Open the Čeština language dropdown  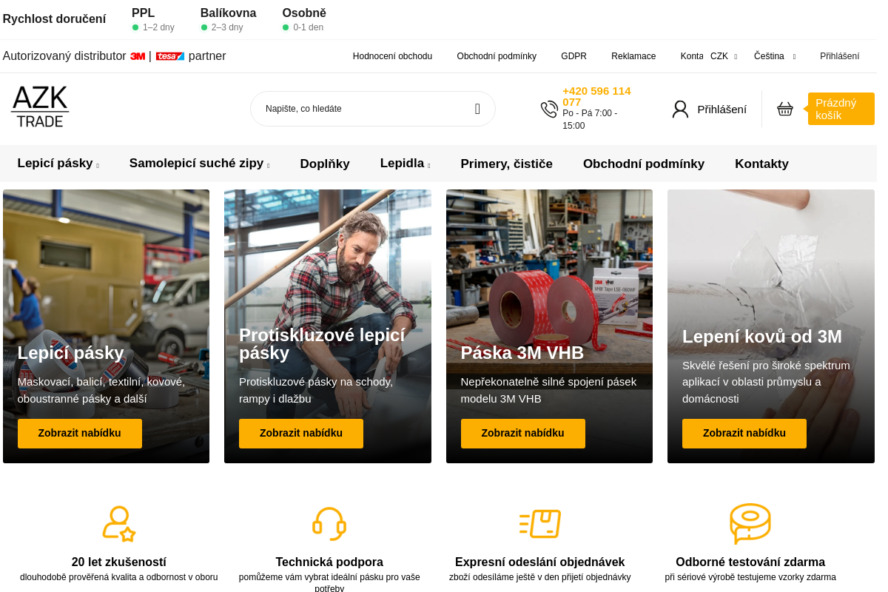[x=774, y=56]
